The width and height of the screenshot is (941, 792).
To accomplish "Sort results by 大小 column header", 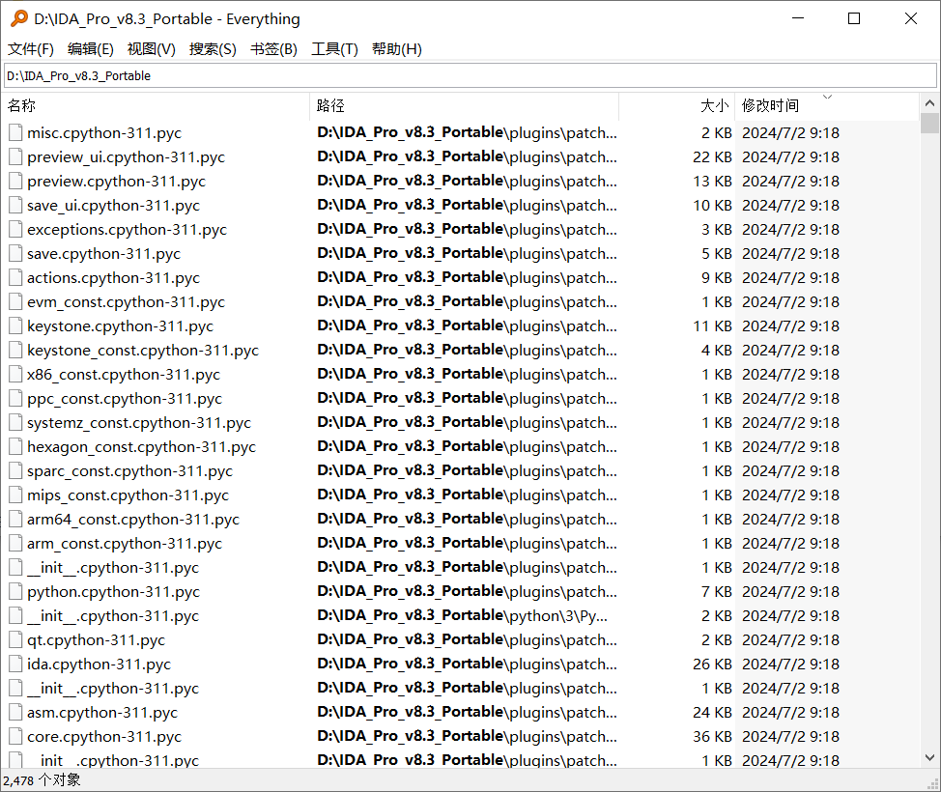I will 676,106.
